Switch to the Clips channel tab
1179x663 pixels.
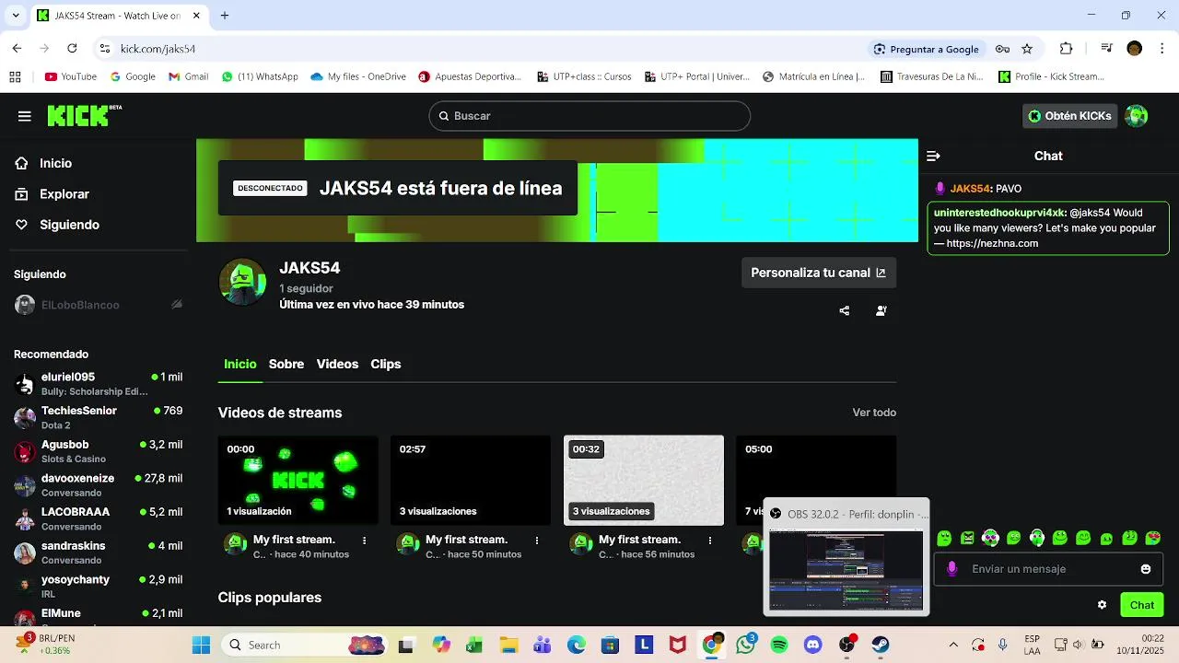[386, 365]
